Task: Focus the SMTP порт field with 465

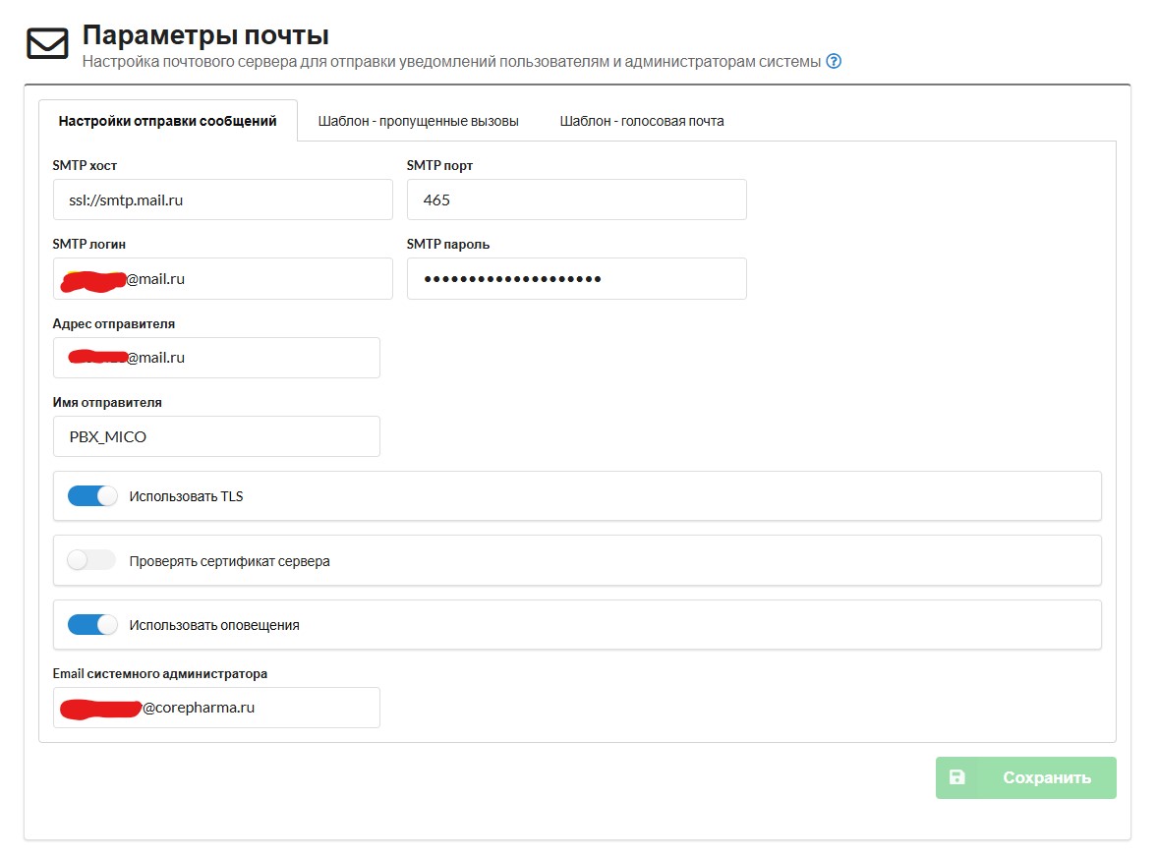Action: (x=576, y=200)
